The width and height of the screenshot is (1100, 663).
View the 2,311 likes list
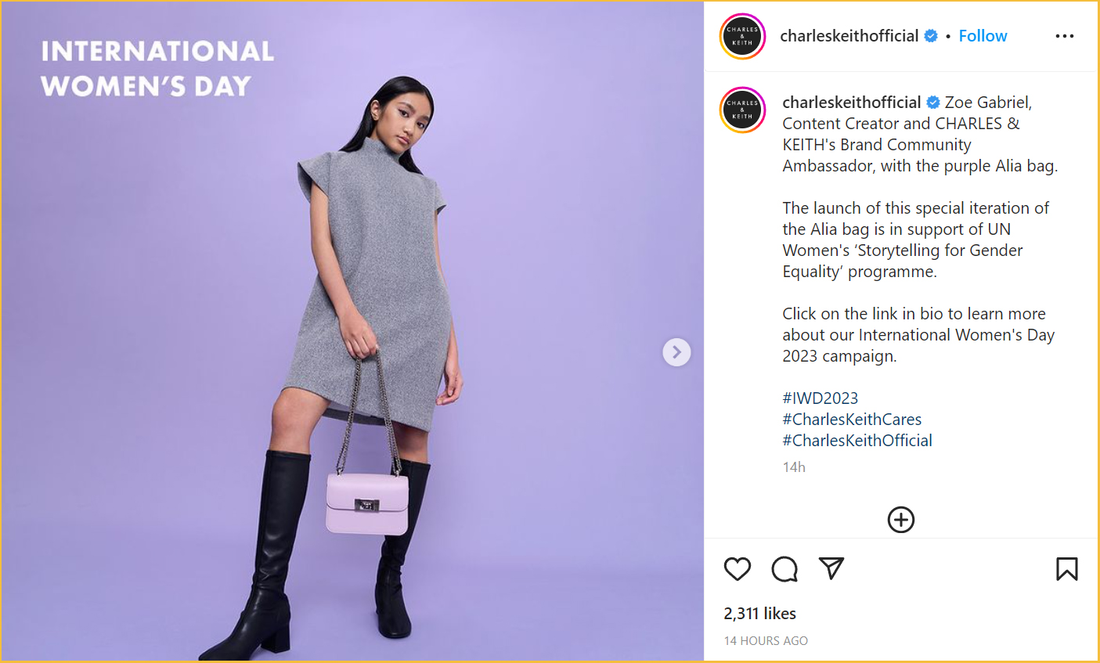pyautogui.click(x=759, y=614)
